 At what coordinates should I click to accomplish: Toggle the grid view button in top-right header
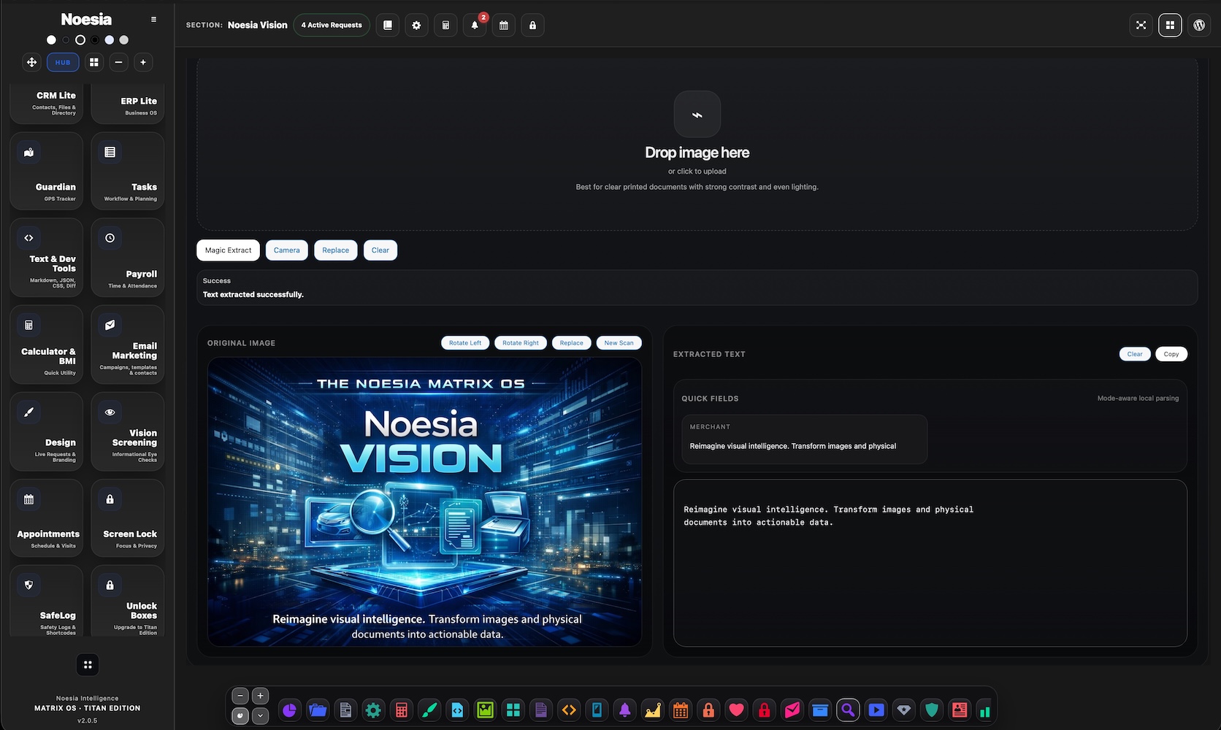click(x=1170, y=25)
